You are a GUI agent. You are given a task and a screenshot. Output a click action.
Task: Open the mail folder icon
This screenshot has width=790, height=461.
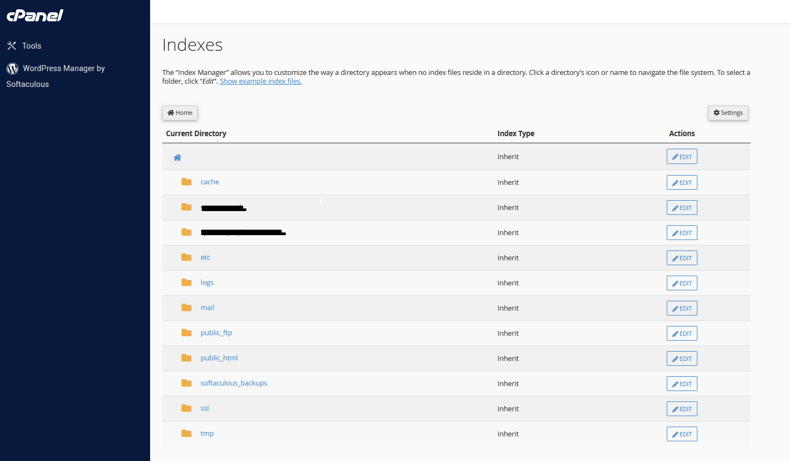[186, 307]
